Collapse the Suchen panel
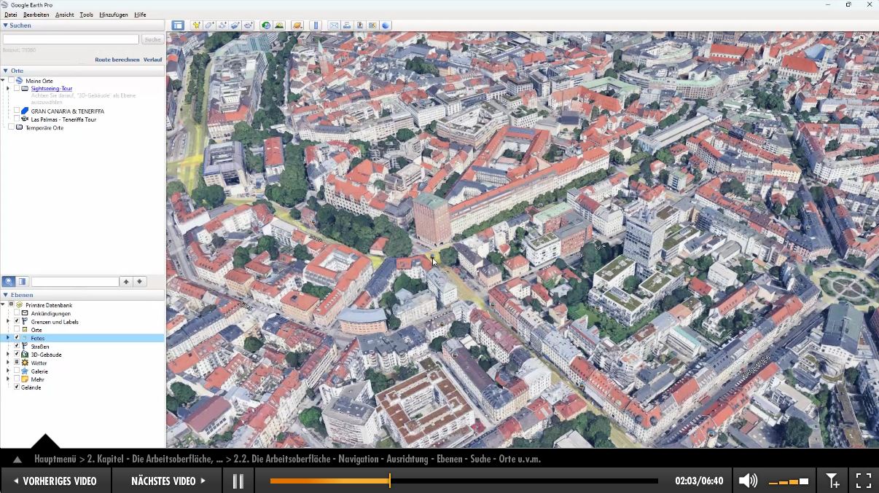This screenshot has width=879, height=493. [x=5, y=25]
